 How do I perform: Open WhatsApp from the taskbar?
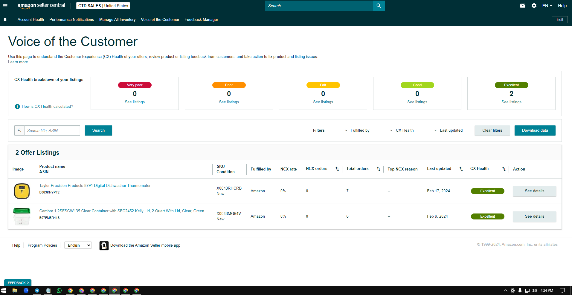tap(59, 291)
